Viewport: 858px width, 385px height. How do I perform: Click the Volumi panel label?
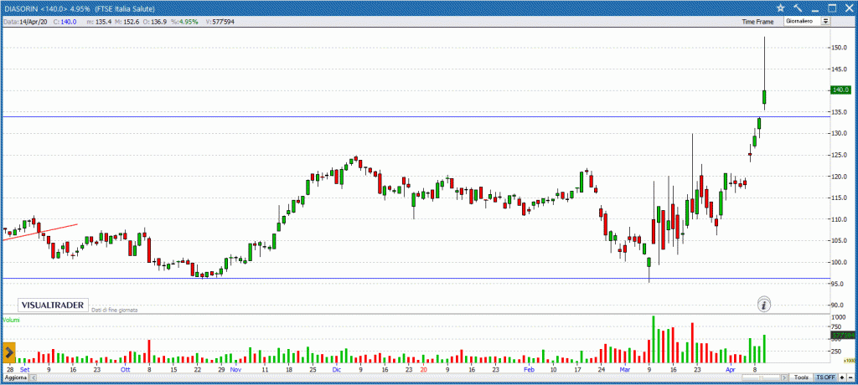coord(12,319)
